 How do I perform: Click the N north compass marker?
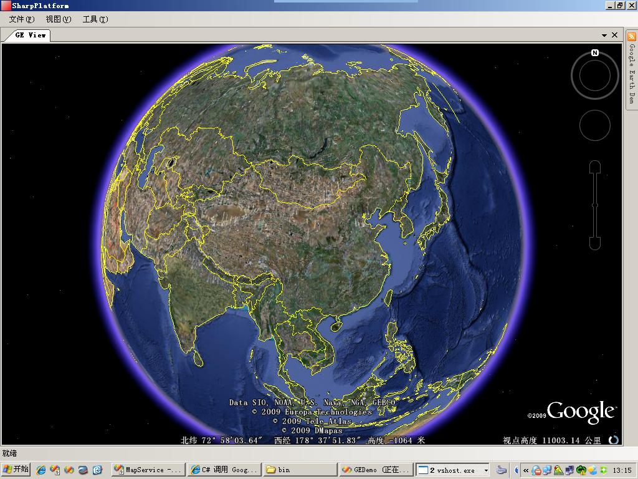click(595, 52)
